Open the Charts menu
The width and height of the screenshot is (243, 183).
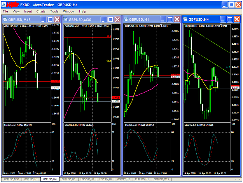[x=41, y=11]
